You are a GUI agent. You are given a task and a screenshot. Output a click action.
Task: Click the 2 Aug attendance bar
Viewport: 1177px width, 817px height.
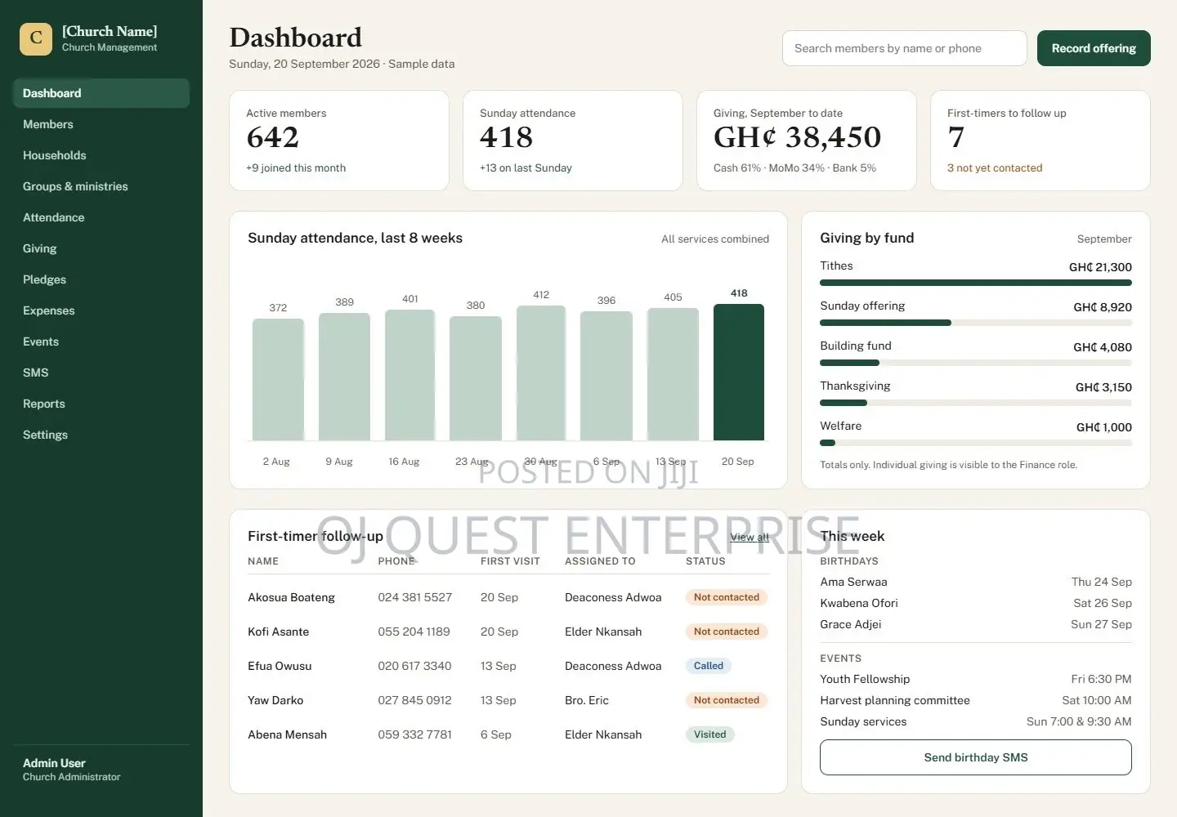tap(278, 380)
